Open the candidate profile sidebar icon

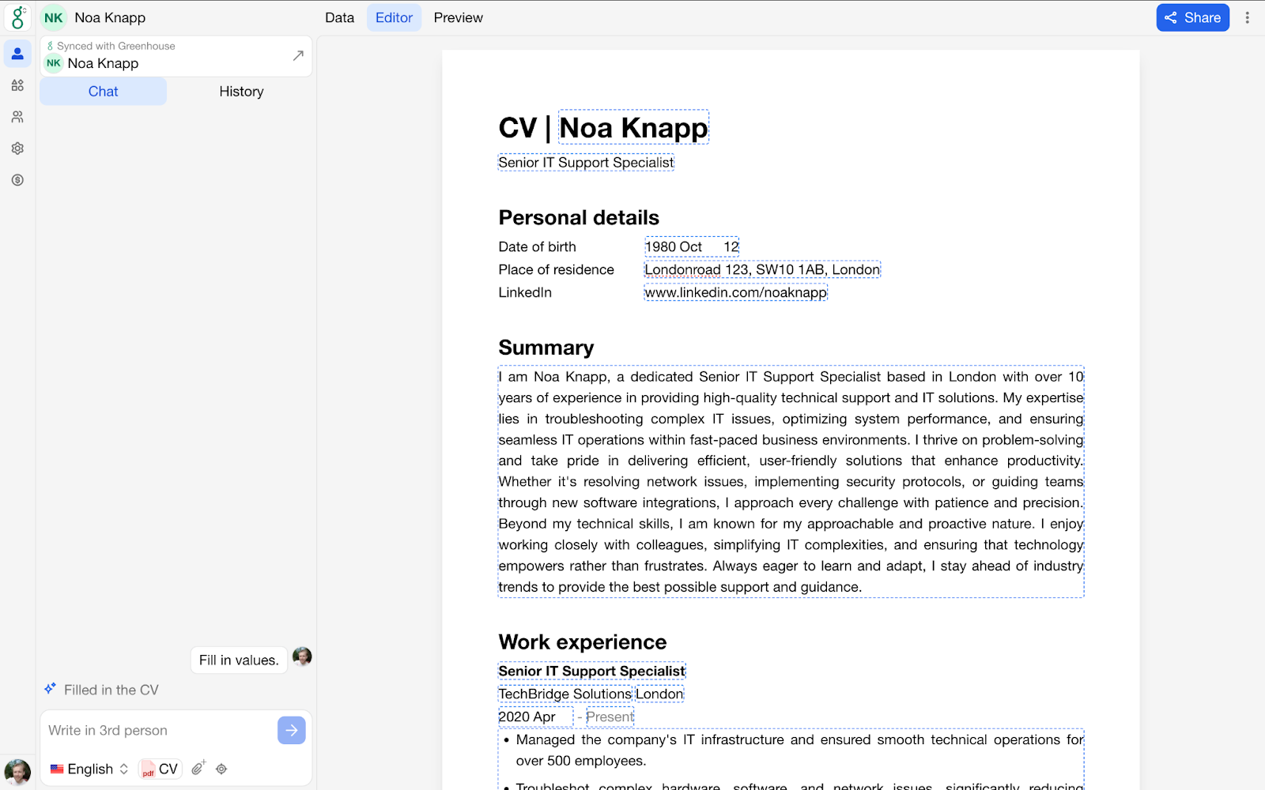17,54
